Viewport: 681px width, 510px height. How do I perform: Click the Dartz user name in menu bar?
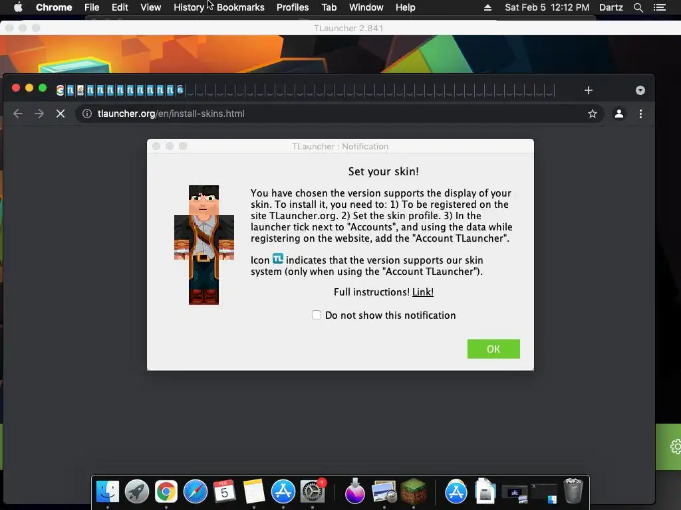(611, 7)
